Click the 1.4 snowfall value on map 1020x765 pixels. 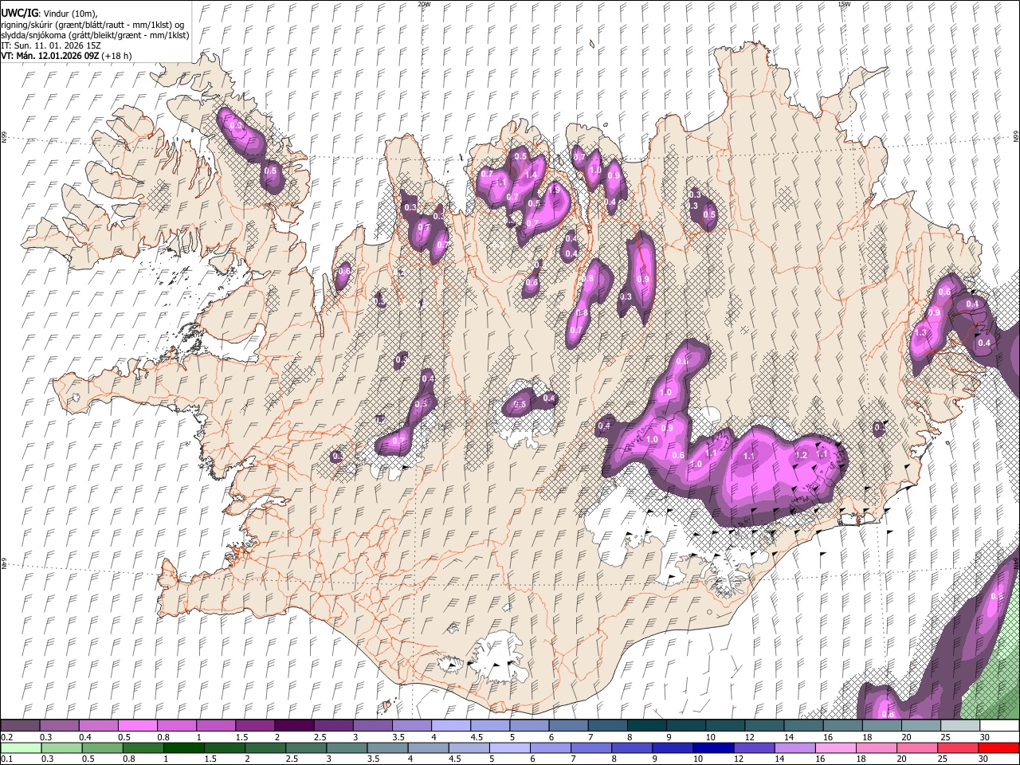(529, 175)
